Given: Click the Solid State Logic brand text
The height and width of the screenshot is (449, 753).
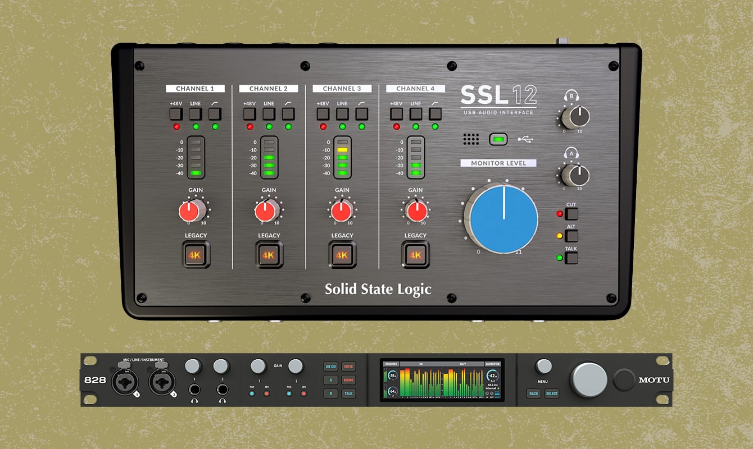Looking at the screenshot, I should pyautogui.click(x=378, y=289).
